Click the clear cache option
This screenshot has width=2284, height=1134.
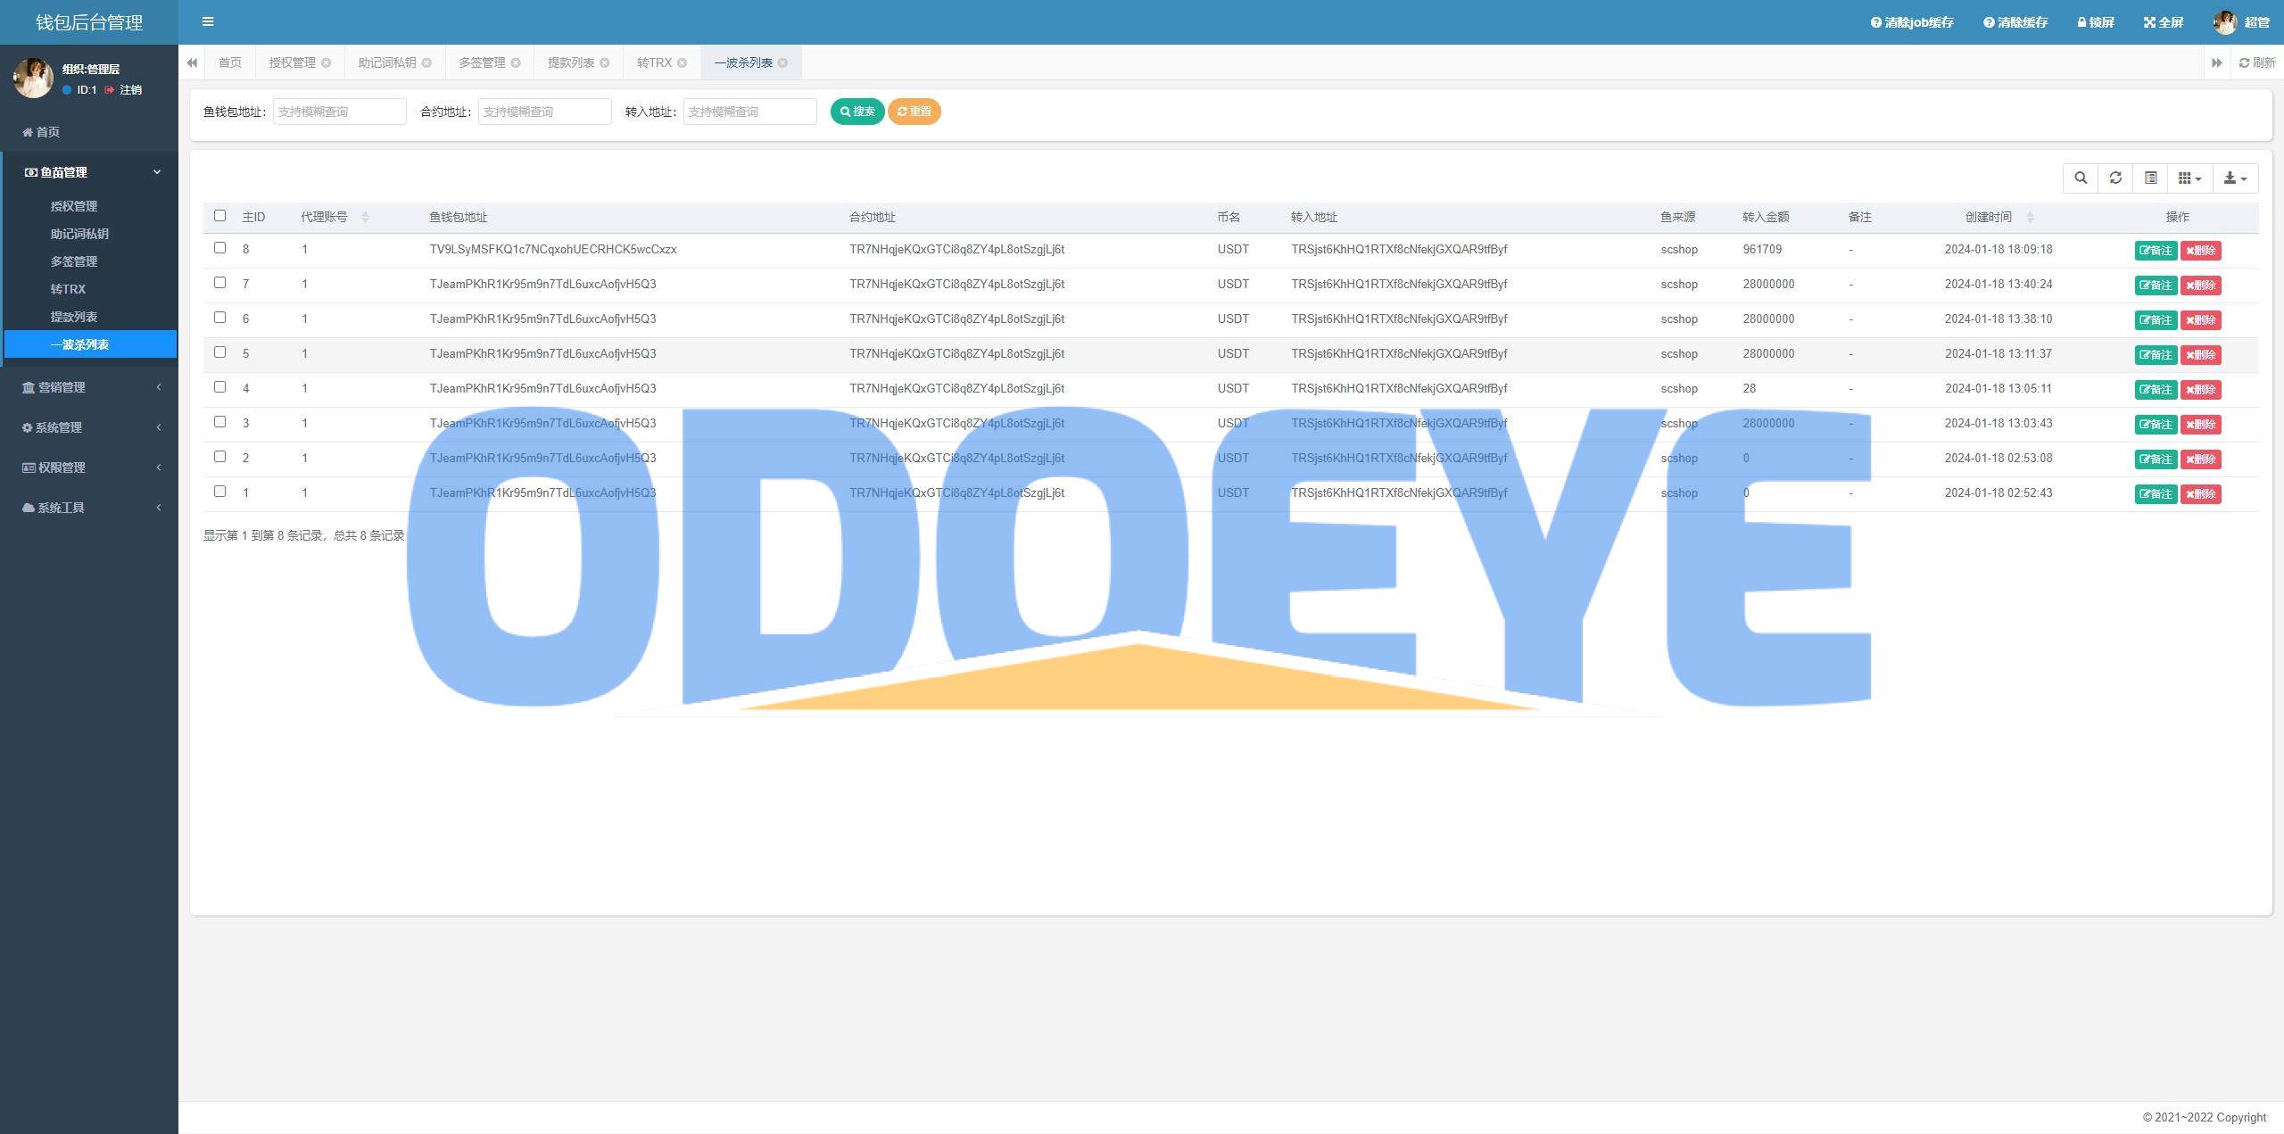(x=2015, y=22)
